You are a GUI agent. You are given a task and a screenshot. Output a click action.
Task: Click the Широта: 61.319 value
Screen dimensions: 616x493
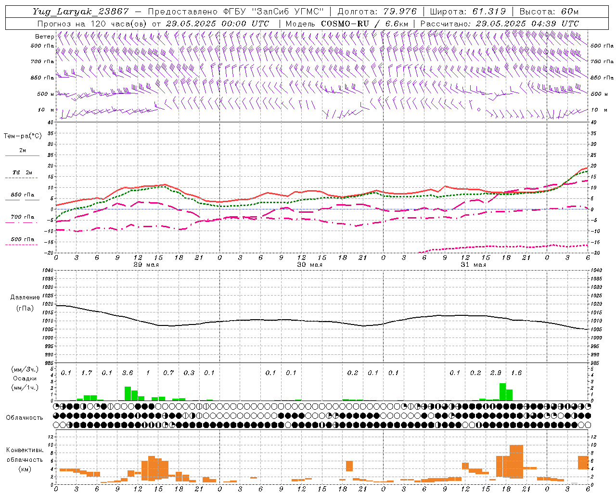[468, 12]
